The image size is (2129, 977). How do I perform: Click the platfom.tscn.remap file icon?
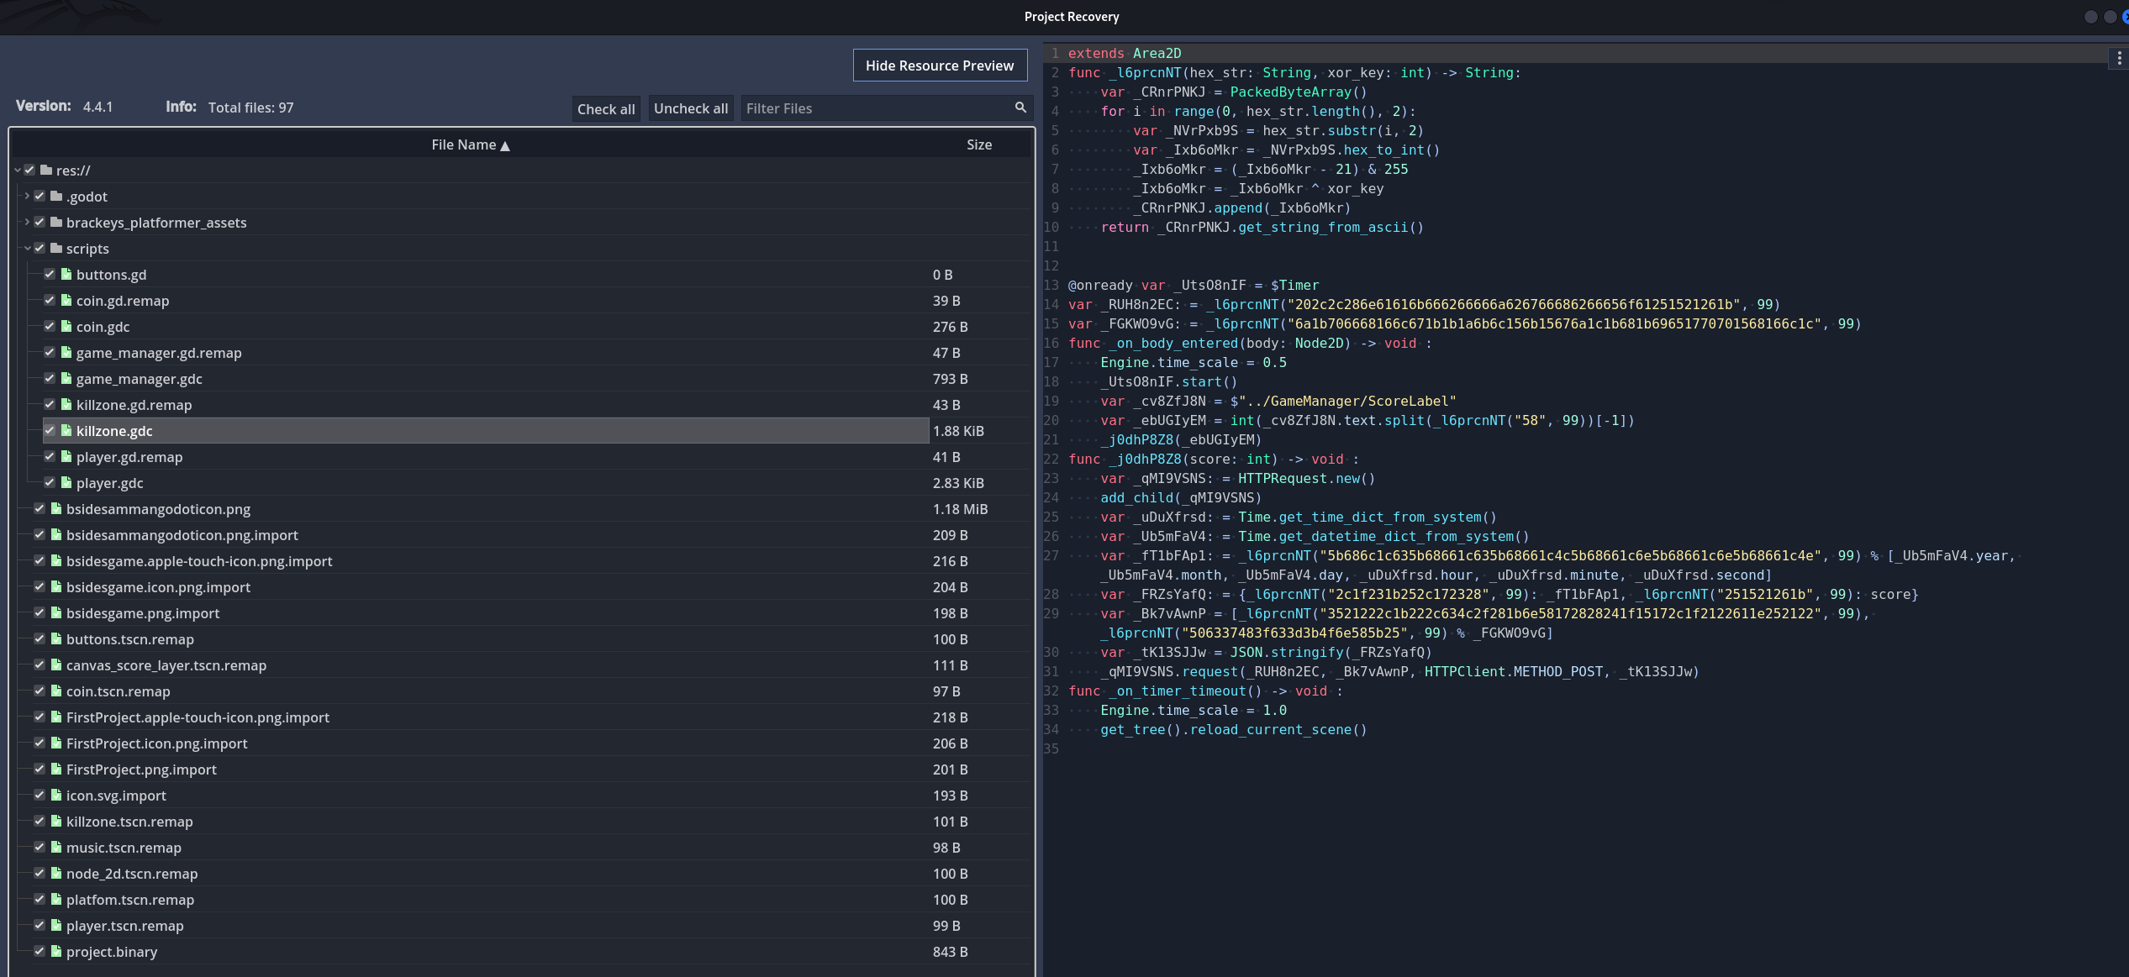pyautogui.click(x=56, y=899)
